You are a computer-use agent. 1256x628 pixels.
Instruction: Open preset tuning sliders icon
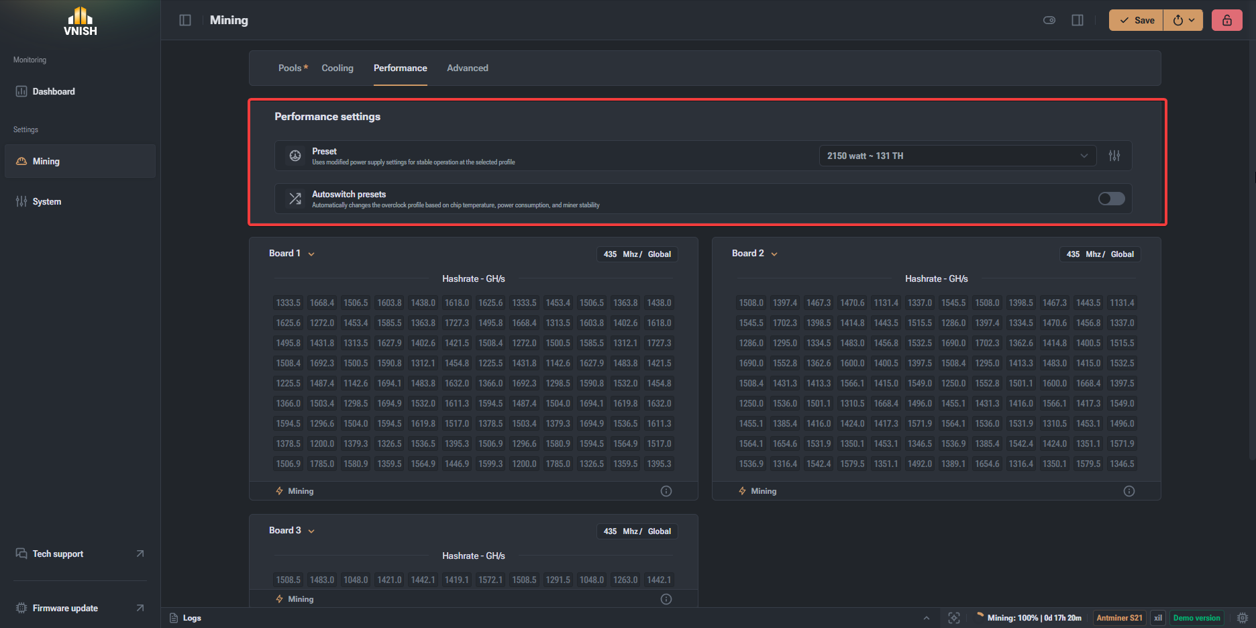click(1114, 156)
